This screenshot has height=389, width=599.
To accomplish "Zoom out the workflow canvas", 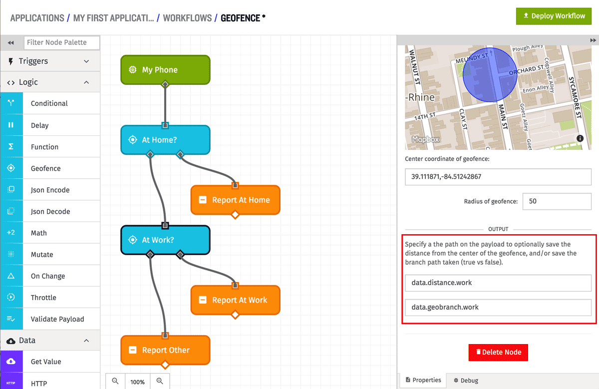I will pyautogui.click(x=115, y=382).
